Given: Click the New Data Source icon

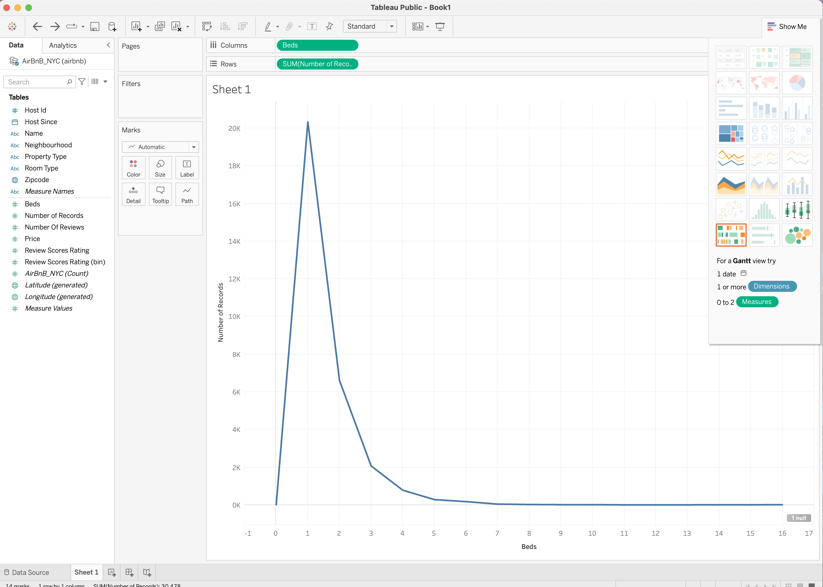Looking at the screenshot, I should tap(112, 26).
